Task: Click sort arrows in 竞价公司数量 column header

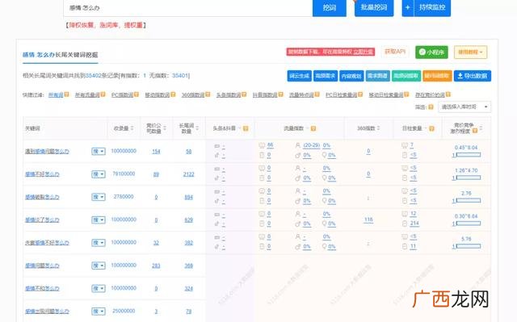Action: pos(165,128)
